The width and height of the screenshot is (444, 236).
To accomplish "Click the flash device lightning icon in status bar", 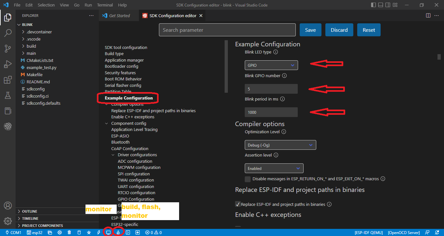I will [98, 233].
